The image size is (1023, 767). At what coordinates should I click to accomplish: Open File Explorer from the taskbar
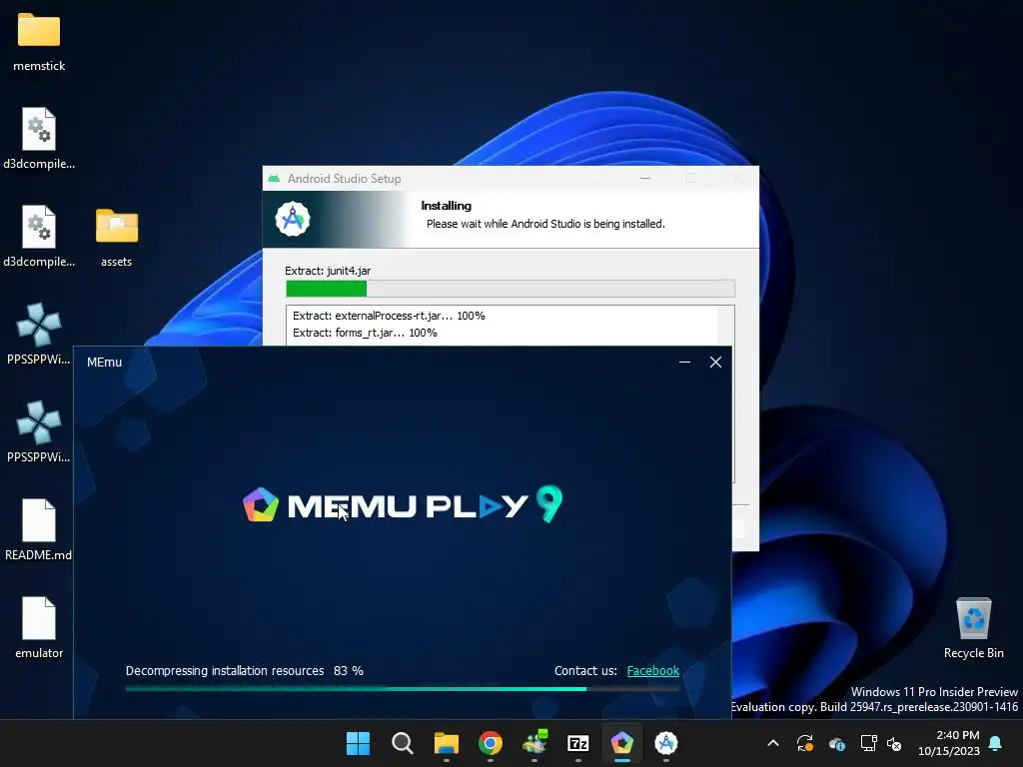click(447, 743)
